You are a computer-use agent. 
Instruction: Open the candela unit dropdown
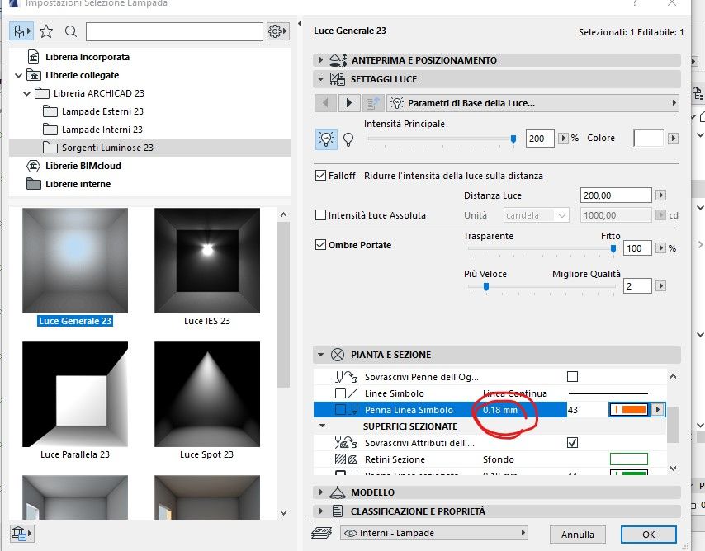click(536, 215)
